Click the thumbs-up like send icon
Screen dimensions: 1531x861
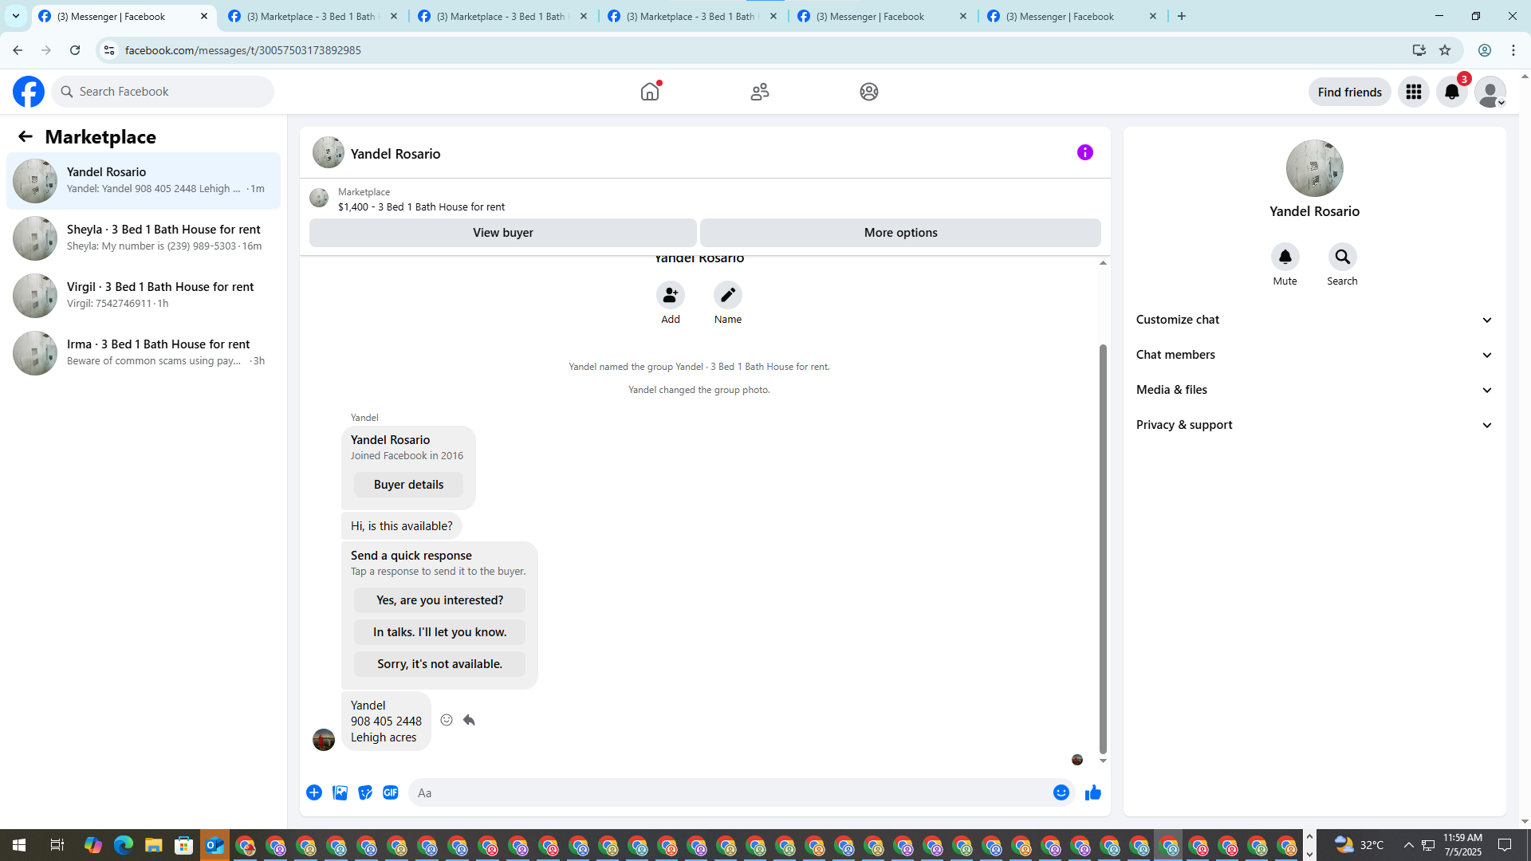coord(1092,792)
